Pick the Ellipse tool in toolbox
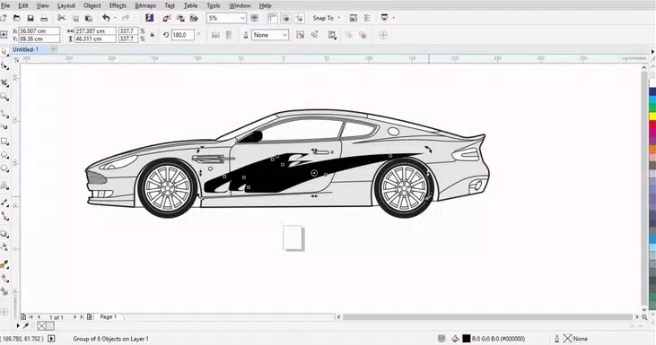Image resolution: width=656 pixels, height=345 pixels. coord(4,155)
